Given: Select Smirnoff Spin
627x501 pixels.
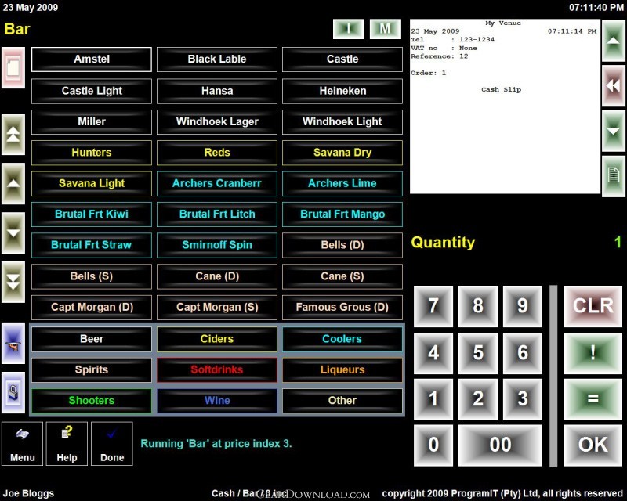Looking at the screenshot, I should point(217,245).
